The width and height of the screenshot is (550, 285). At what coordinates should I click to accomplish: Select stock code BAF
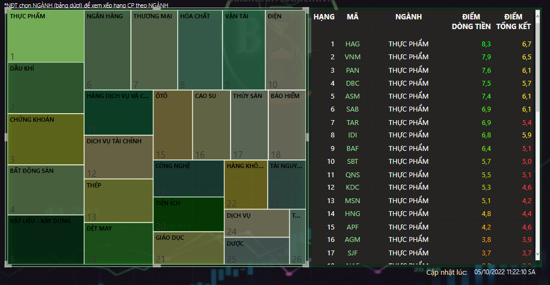(352, 149)
